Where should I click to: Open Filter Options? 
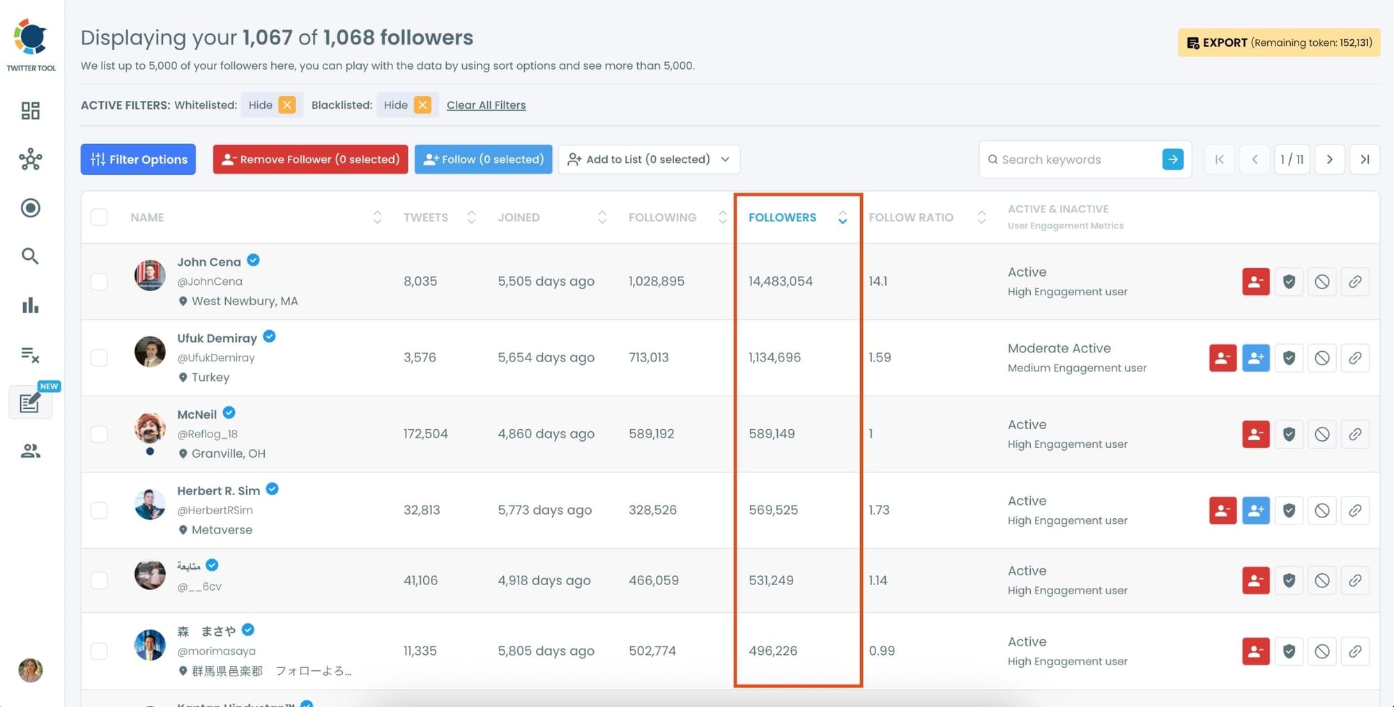pyautogui.click(x=137, y=159)
